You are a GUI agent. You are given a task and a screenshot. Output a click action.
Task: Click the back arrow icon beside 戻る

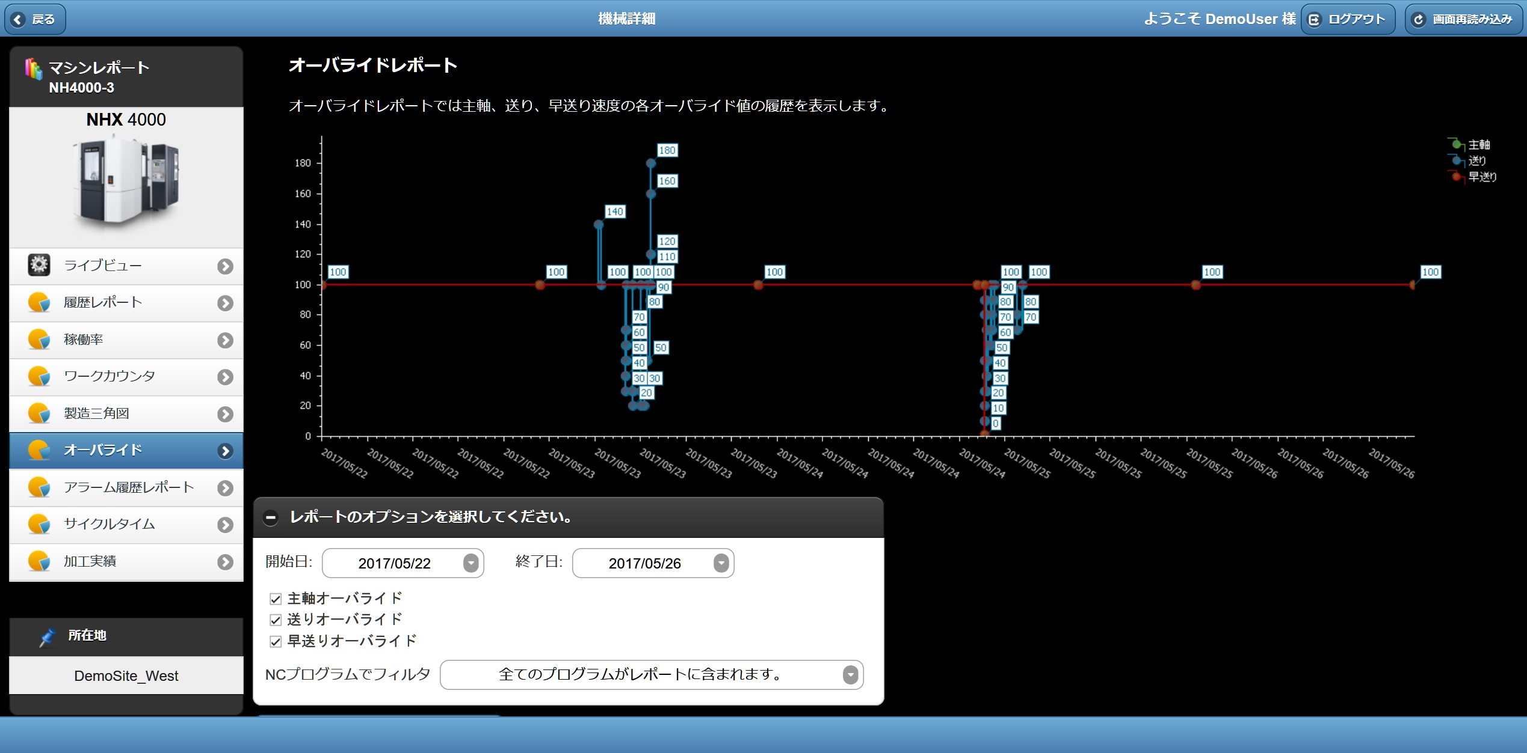(x=18, y=20)
